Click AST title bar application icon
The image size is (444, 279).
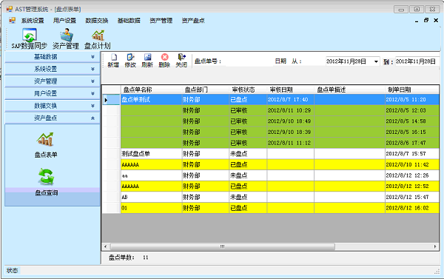click(x=10, y=9)
